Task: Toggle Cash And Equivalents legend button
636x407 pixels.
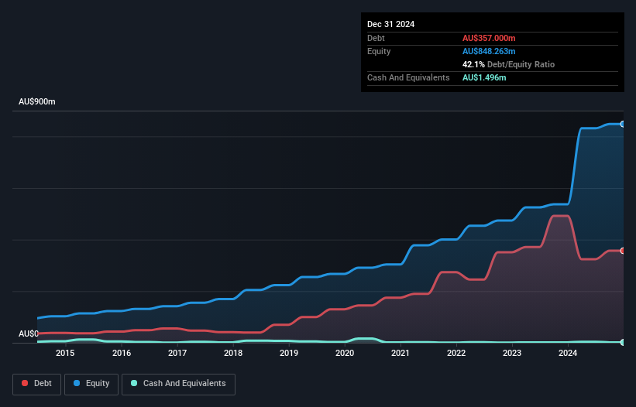Action: [x=178, y=384]
